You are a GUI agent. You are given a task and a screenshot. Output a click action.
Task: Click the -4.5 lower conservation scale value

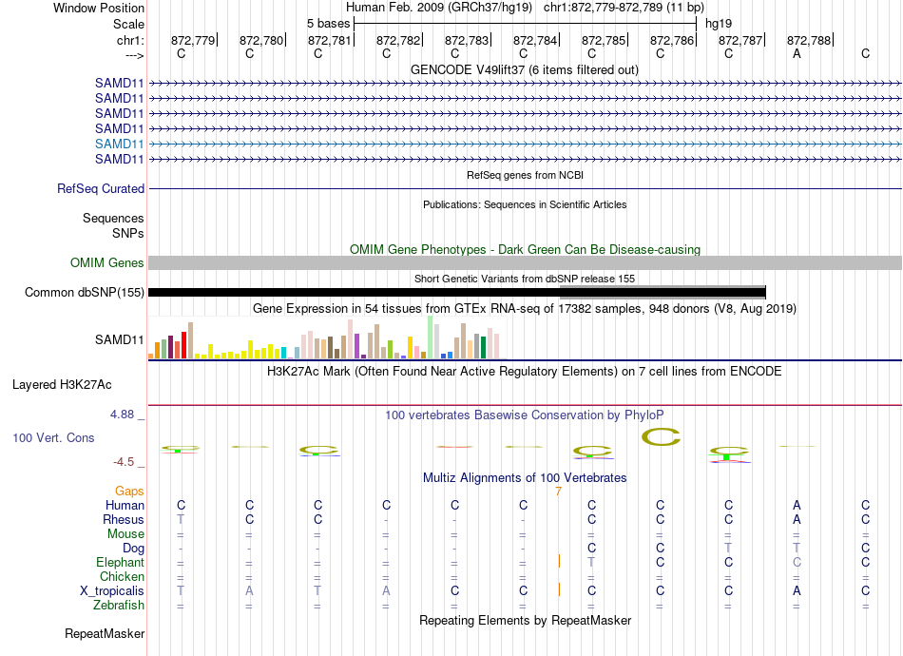click(x=124, y=462)
